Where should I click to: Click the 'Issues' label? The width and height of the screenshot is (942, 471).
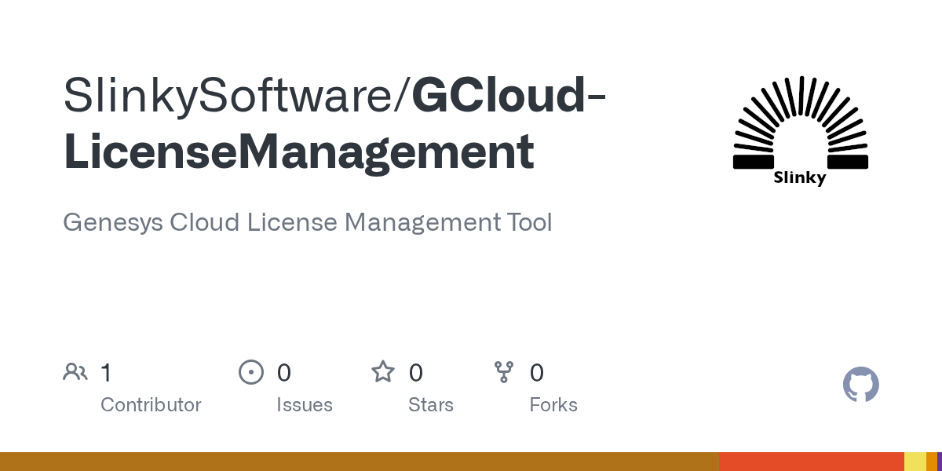click(305, 405)
